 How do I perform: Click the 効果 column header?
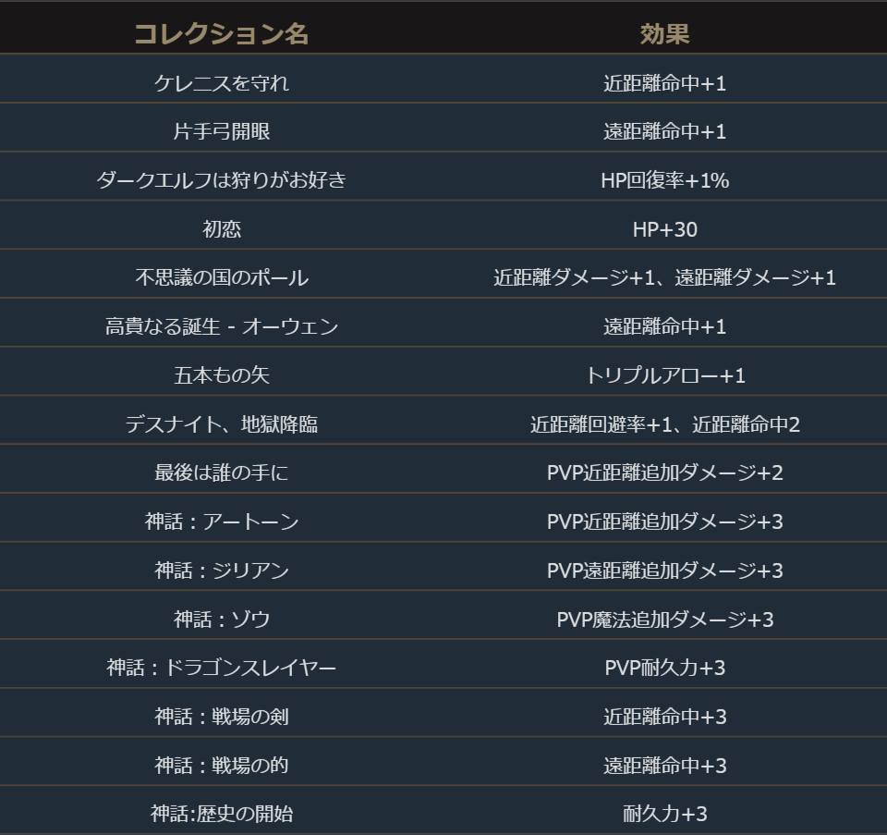(664, 34)
